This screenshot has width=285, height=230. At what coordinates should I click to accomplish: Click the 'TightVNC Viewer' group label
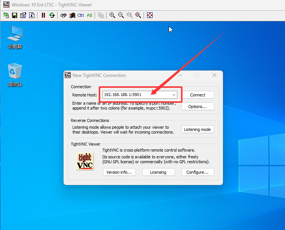click(x=85, y=144)
